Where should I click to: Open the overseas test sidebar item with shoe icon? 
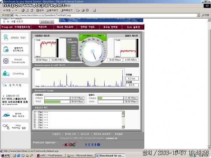pyautogui.click(x=15, y=115)
